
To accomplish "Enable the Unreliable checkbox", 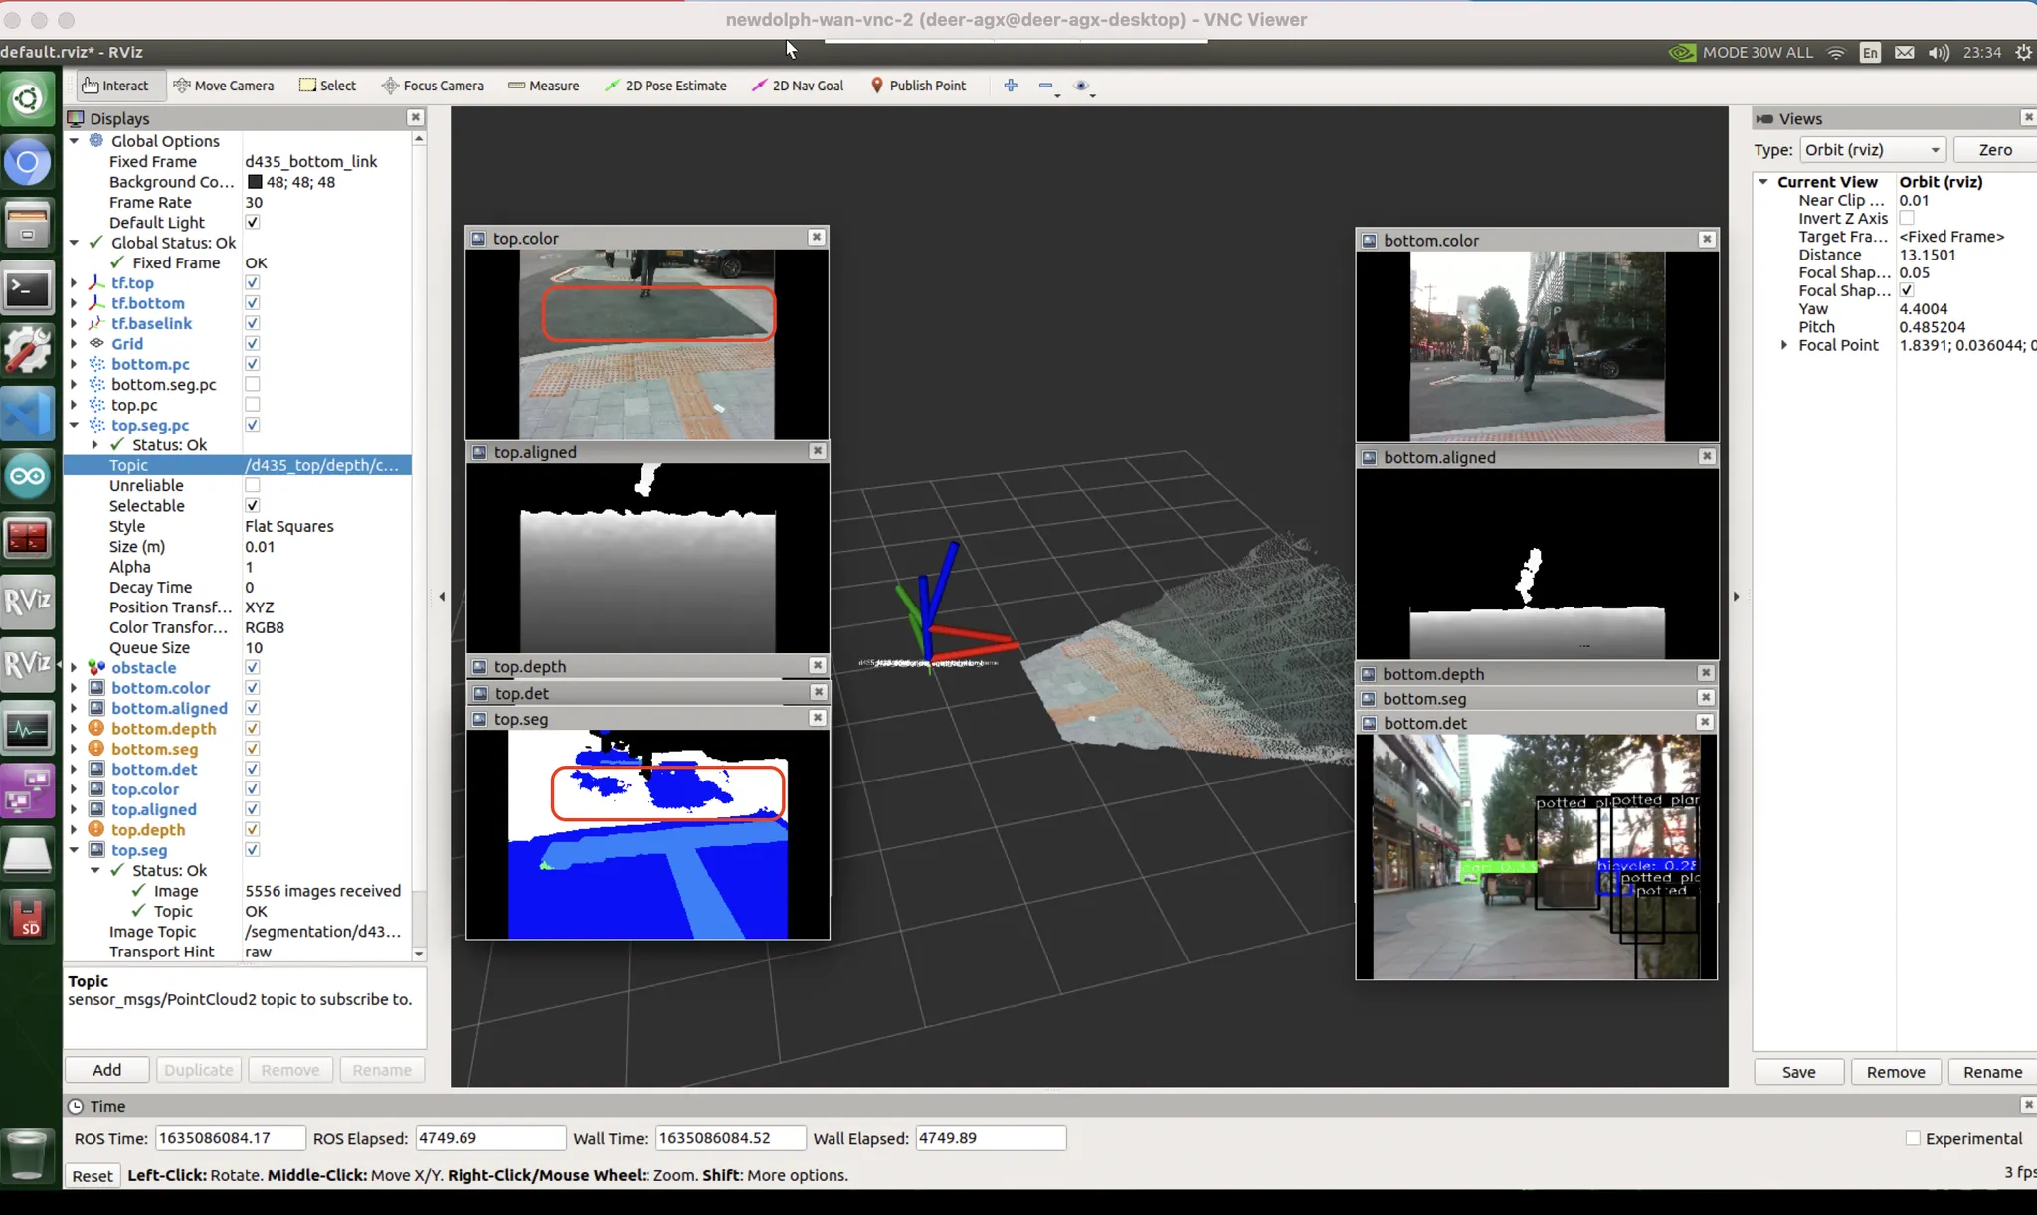I will (253, 485).
